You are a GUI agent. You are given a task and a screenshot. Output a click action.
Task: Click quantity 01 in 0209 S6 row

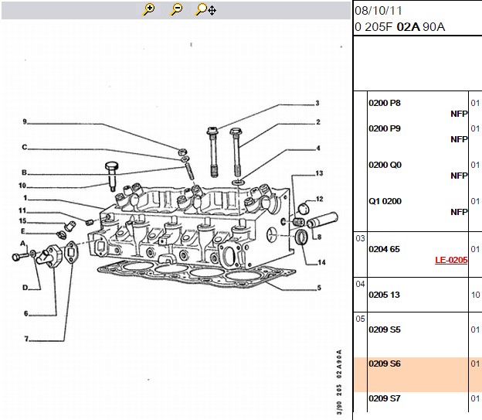click(x=475, y=364)
